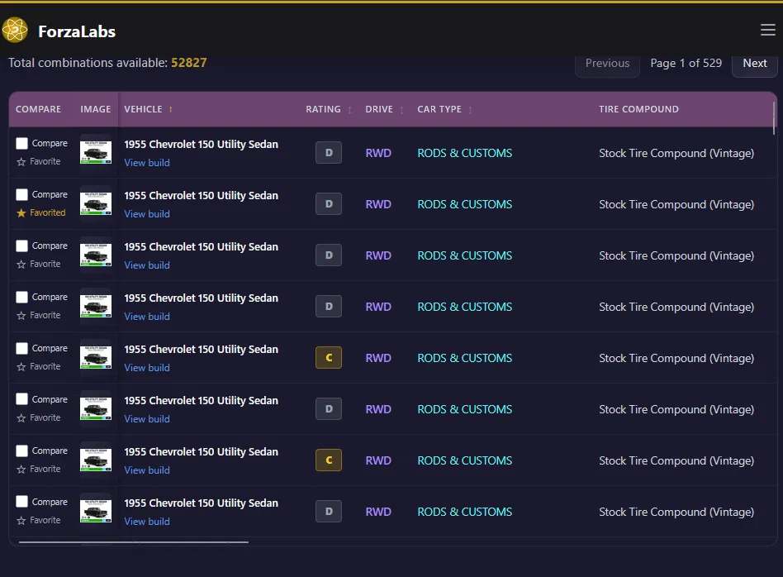
Task: Click the Page 1 of 529 indicator
Action: [x=686, y=63]
